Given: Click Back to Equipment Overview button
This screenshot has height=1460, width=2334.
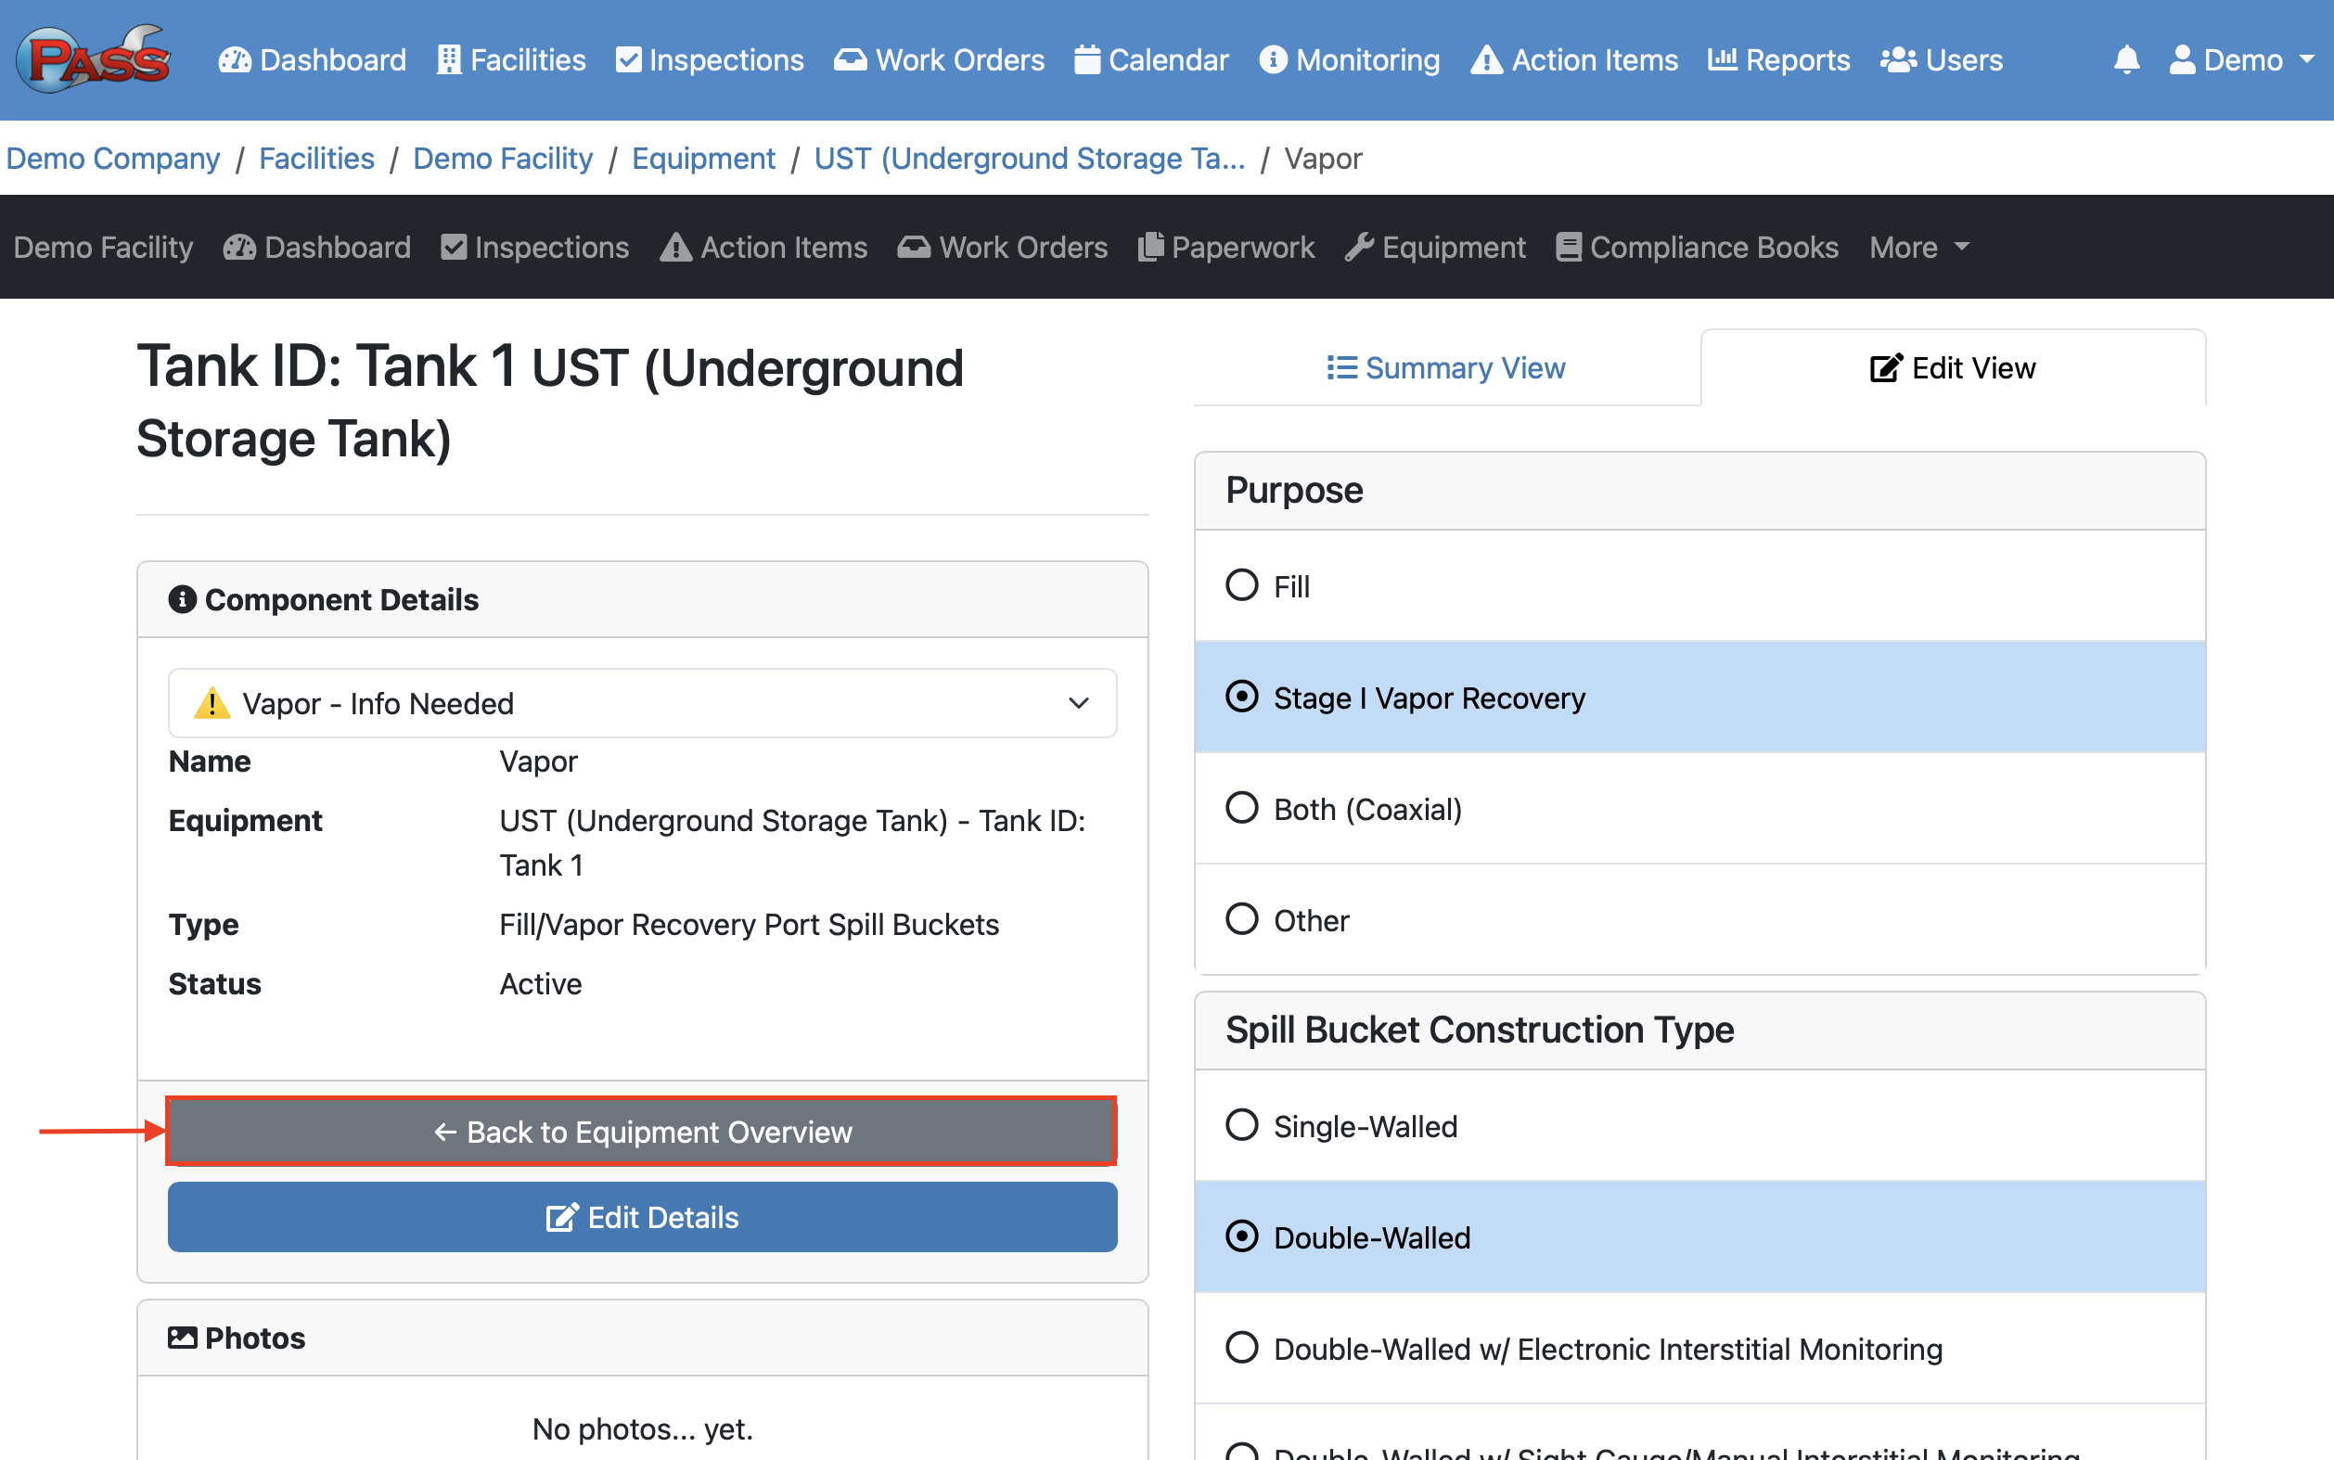Looking at the screenshot, I should (x=642, y=1131).
